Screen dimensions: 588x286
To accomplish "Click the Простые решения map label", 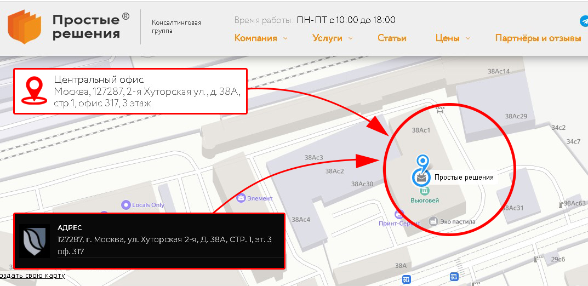I will point(464,178).
